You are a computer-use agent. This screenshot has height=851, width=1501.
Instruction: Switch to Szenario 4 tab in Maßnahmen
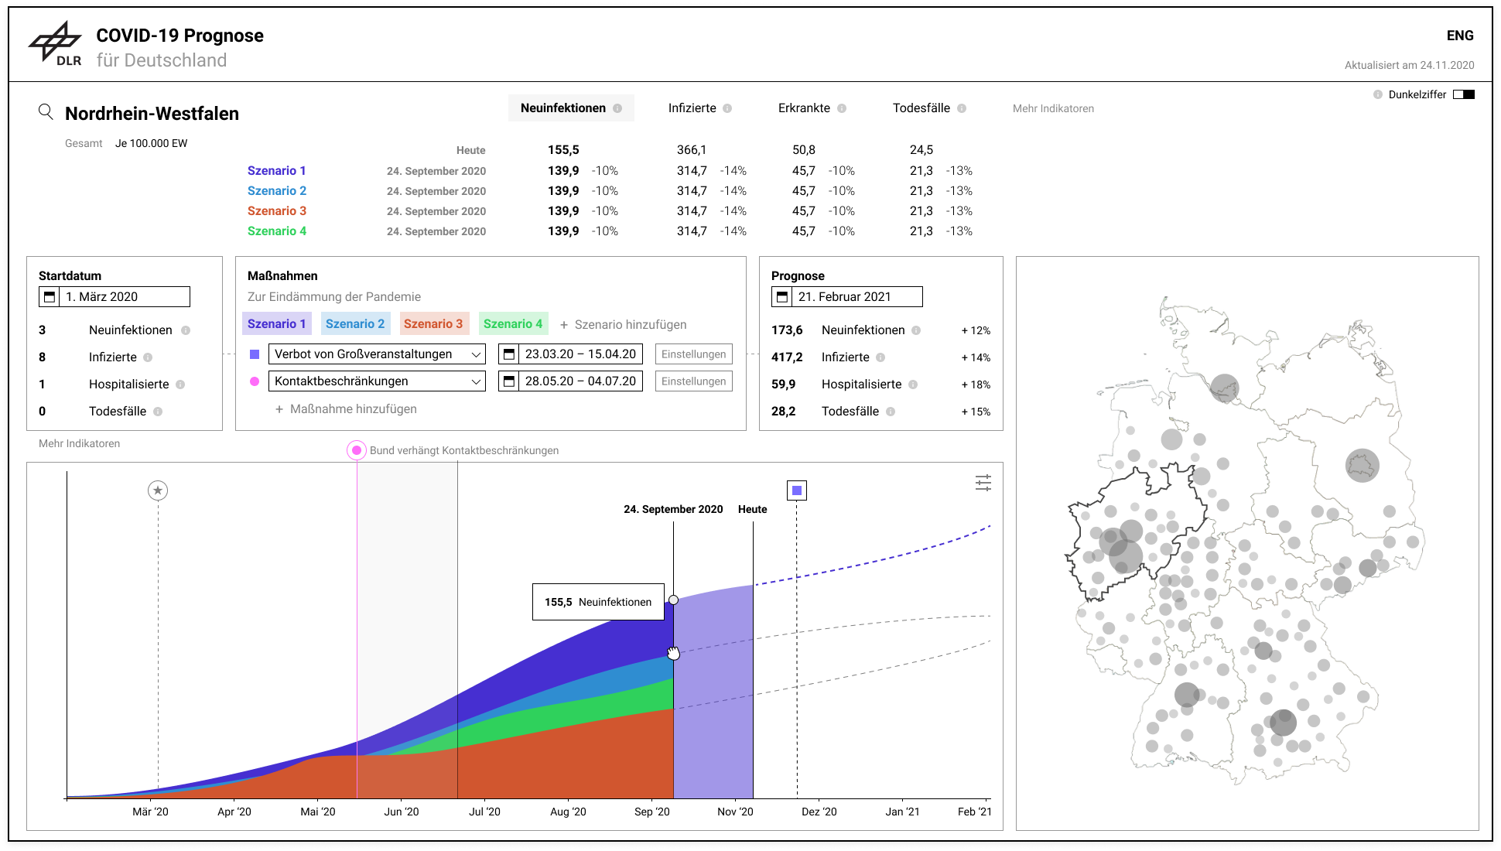pyautogui.click(x=513, y=323)
